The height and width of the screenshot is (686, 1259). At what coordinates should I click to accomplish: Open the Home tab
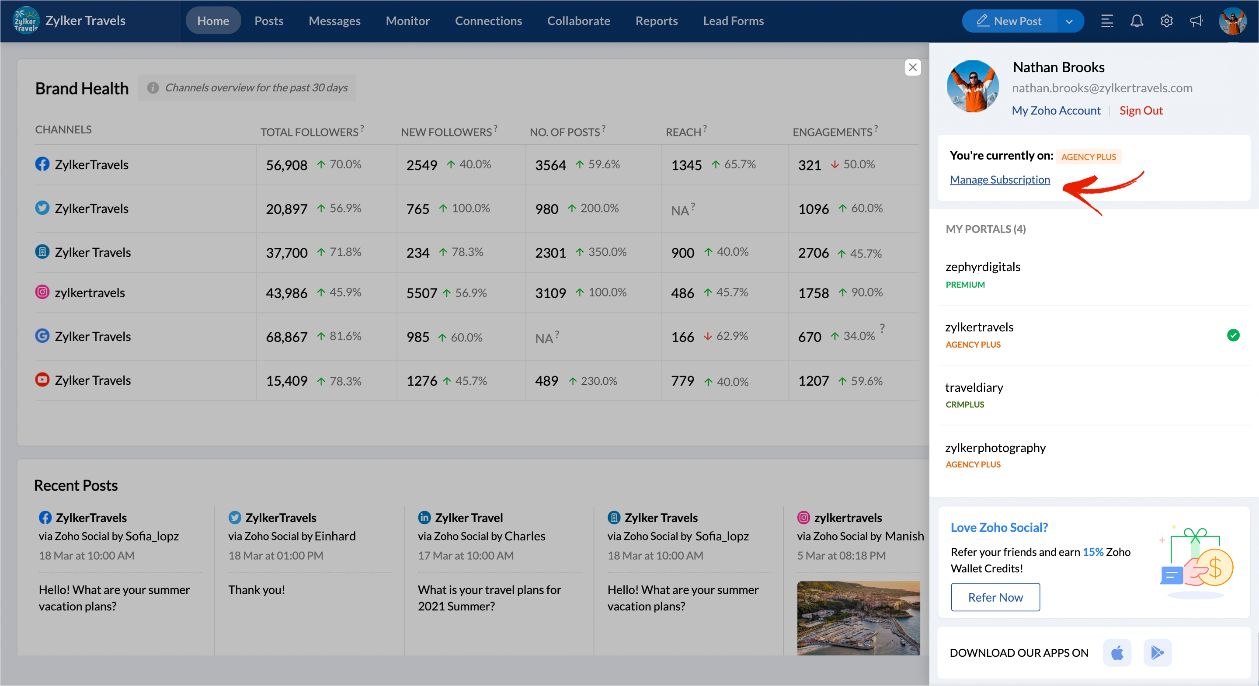[213, 21]
